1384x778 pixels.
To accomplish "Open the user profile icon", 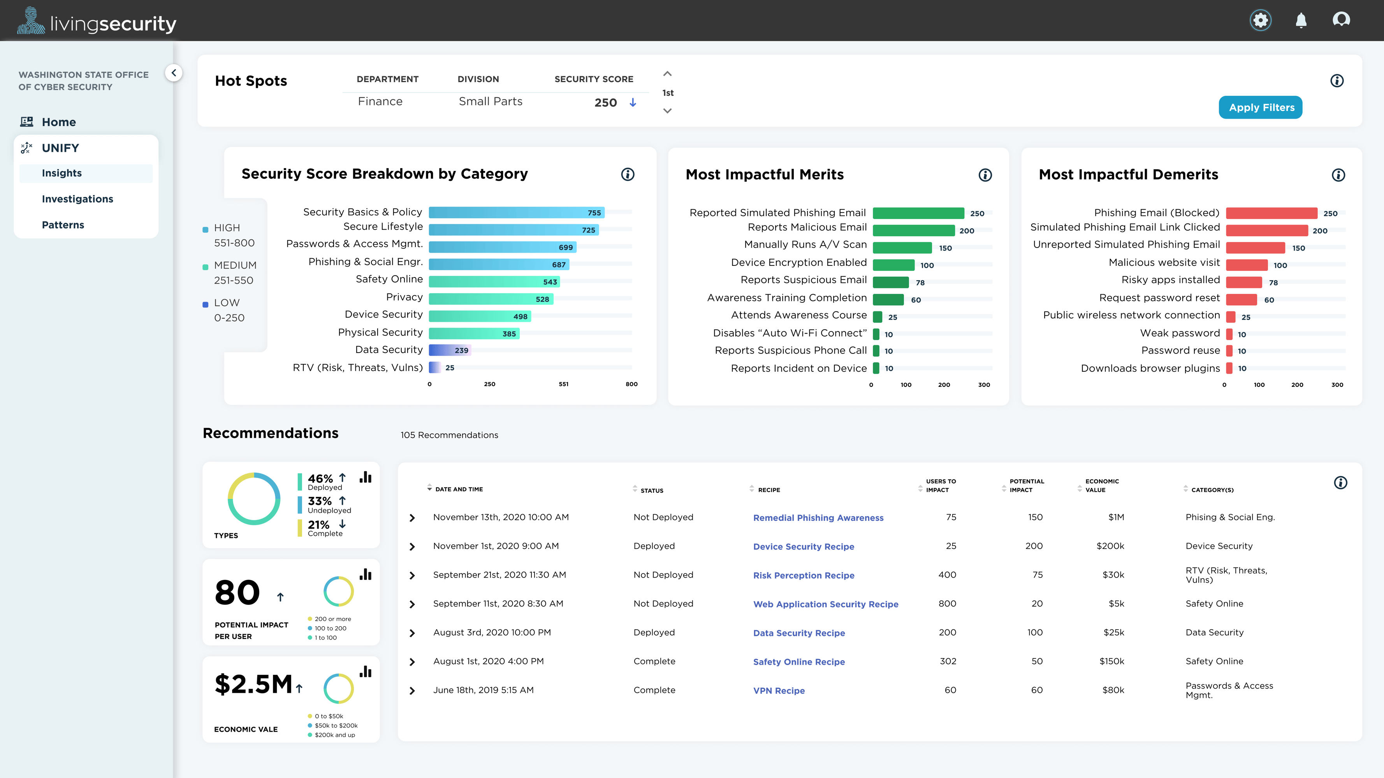I will tap(1341, 20).
